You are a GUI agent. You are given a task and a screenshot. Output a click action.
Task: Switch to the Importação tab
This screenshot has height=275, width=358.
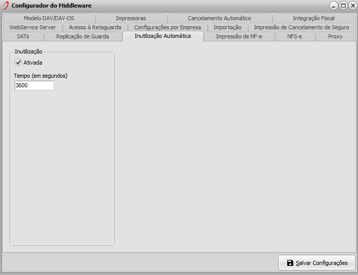227,27
